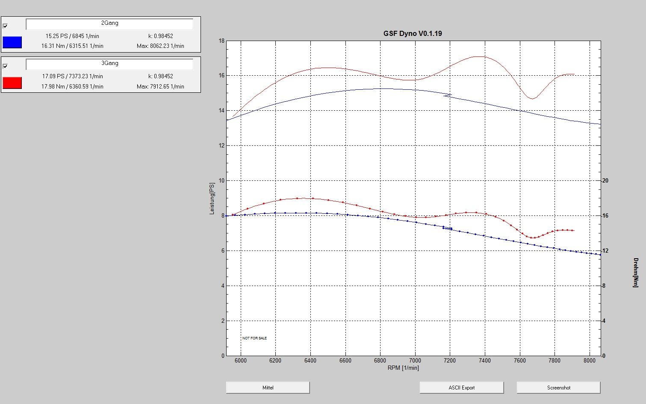This screenshot has width=646, height=404.
Task: Select the Leistung[PS] y-axis label
Action: [x=212, y=199]
